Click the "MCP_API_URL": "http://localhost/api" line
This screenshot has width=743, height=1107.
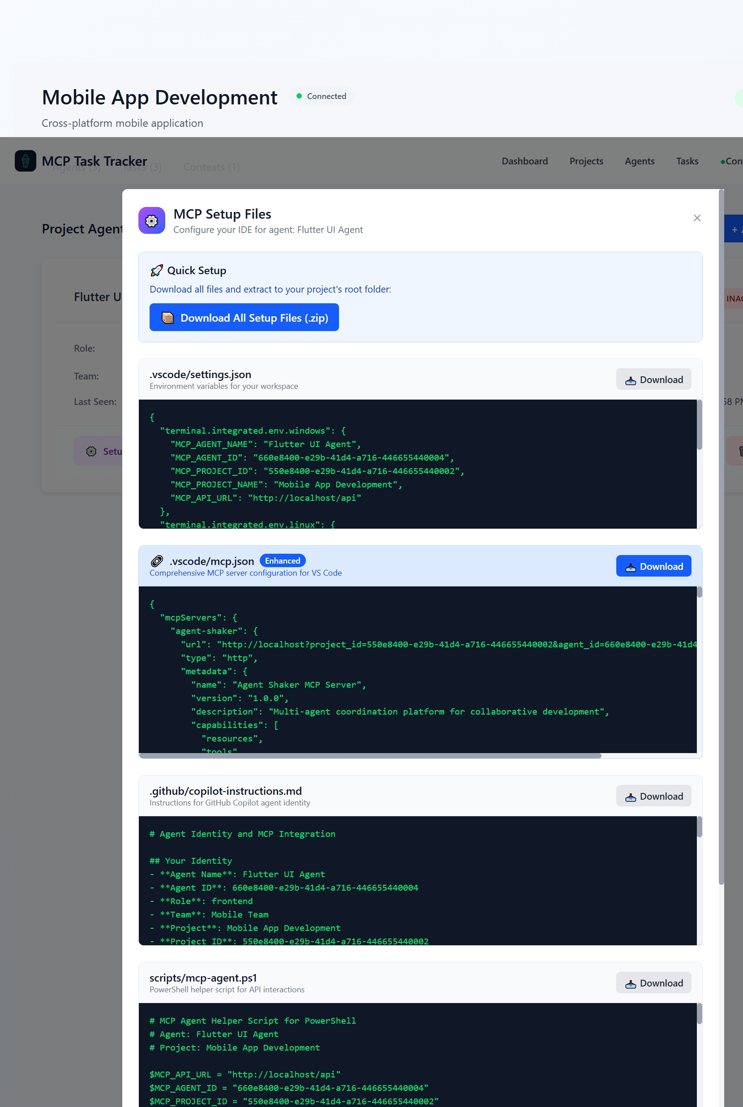point(266,498)
